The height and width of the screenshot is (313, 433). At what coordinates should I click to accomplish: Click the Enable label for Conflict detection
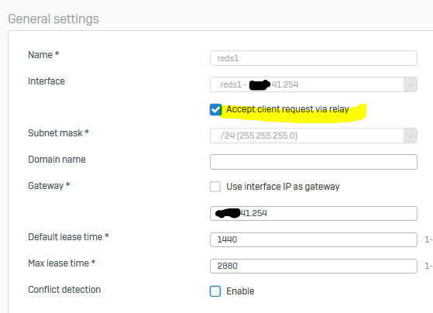[240, 291]
